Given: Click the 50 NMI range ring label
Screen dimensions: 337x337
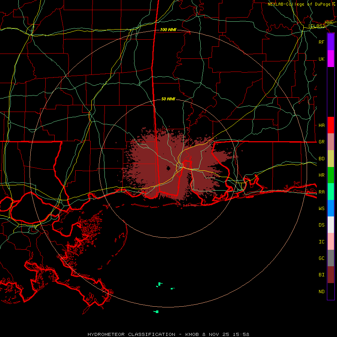Looking at the screenshot, I should click(168, 99).
